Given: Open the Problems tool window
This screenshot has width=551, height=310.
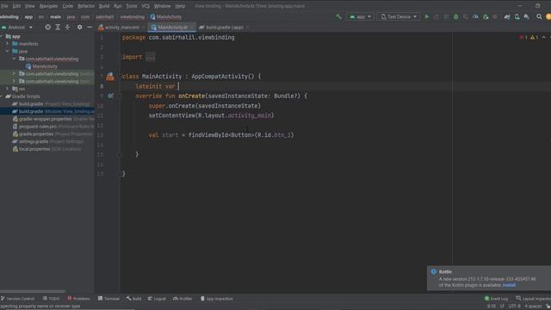Looking at the screenshot, I should pos(78,299).
